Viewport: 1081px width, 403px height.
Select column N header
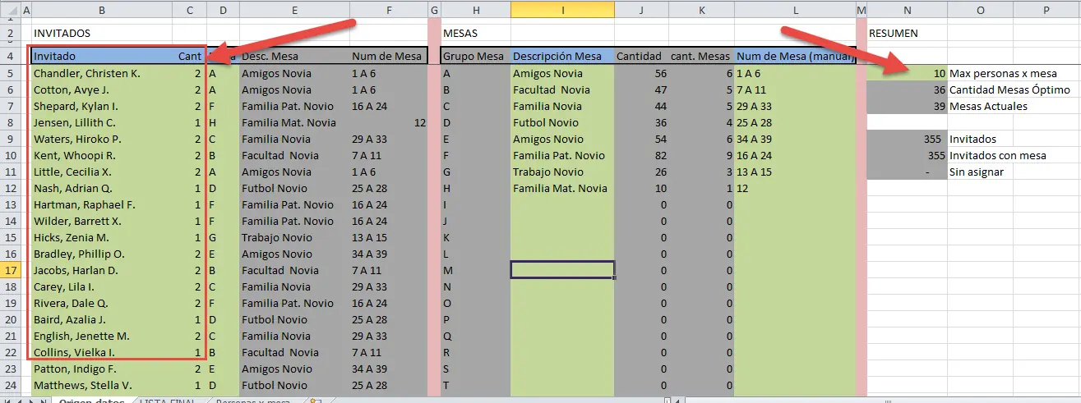pos(907,10)
